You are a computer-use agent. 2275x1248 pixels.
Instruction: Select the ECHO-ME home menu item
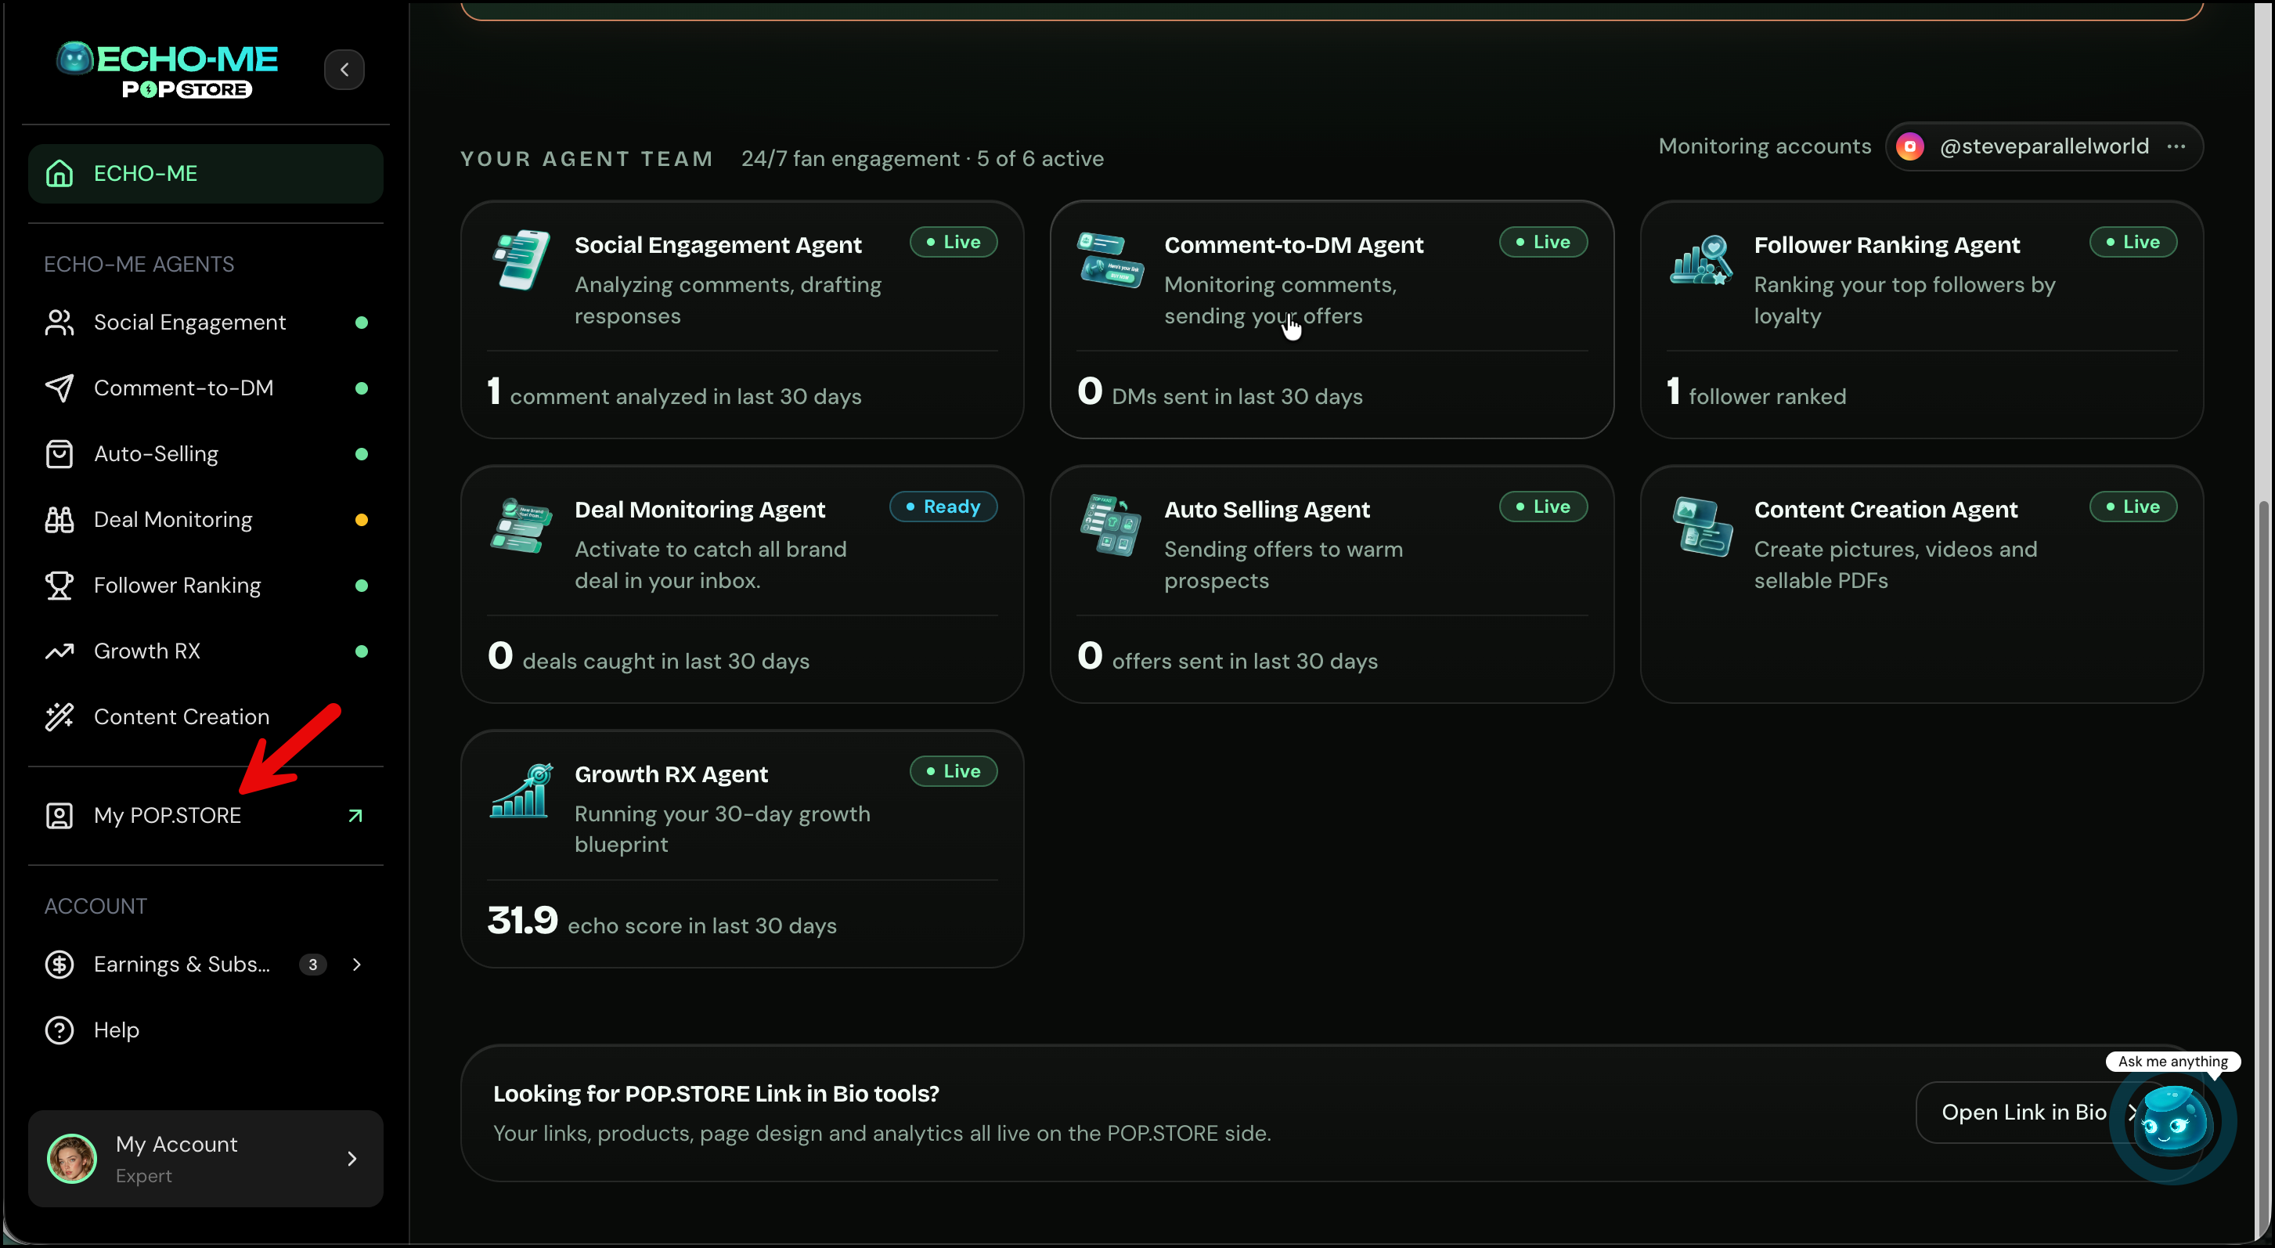[206, 174]
